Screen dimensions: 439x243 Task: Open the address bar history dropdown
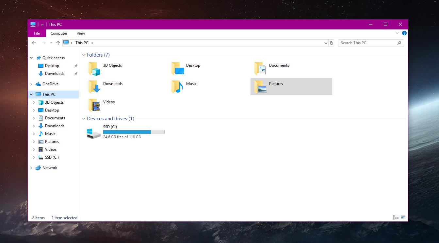tap(326, 43)
